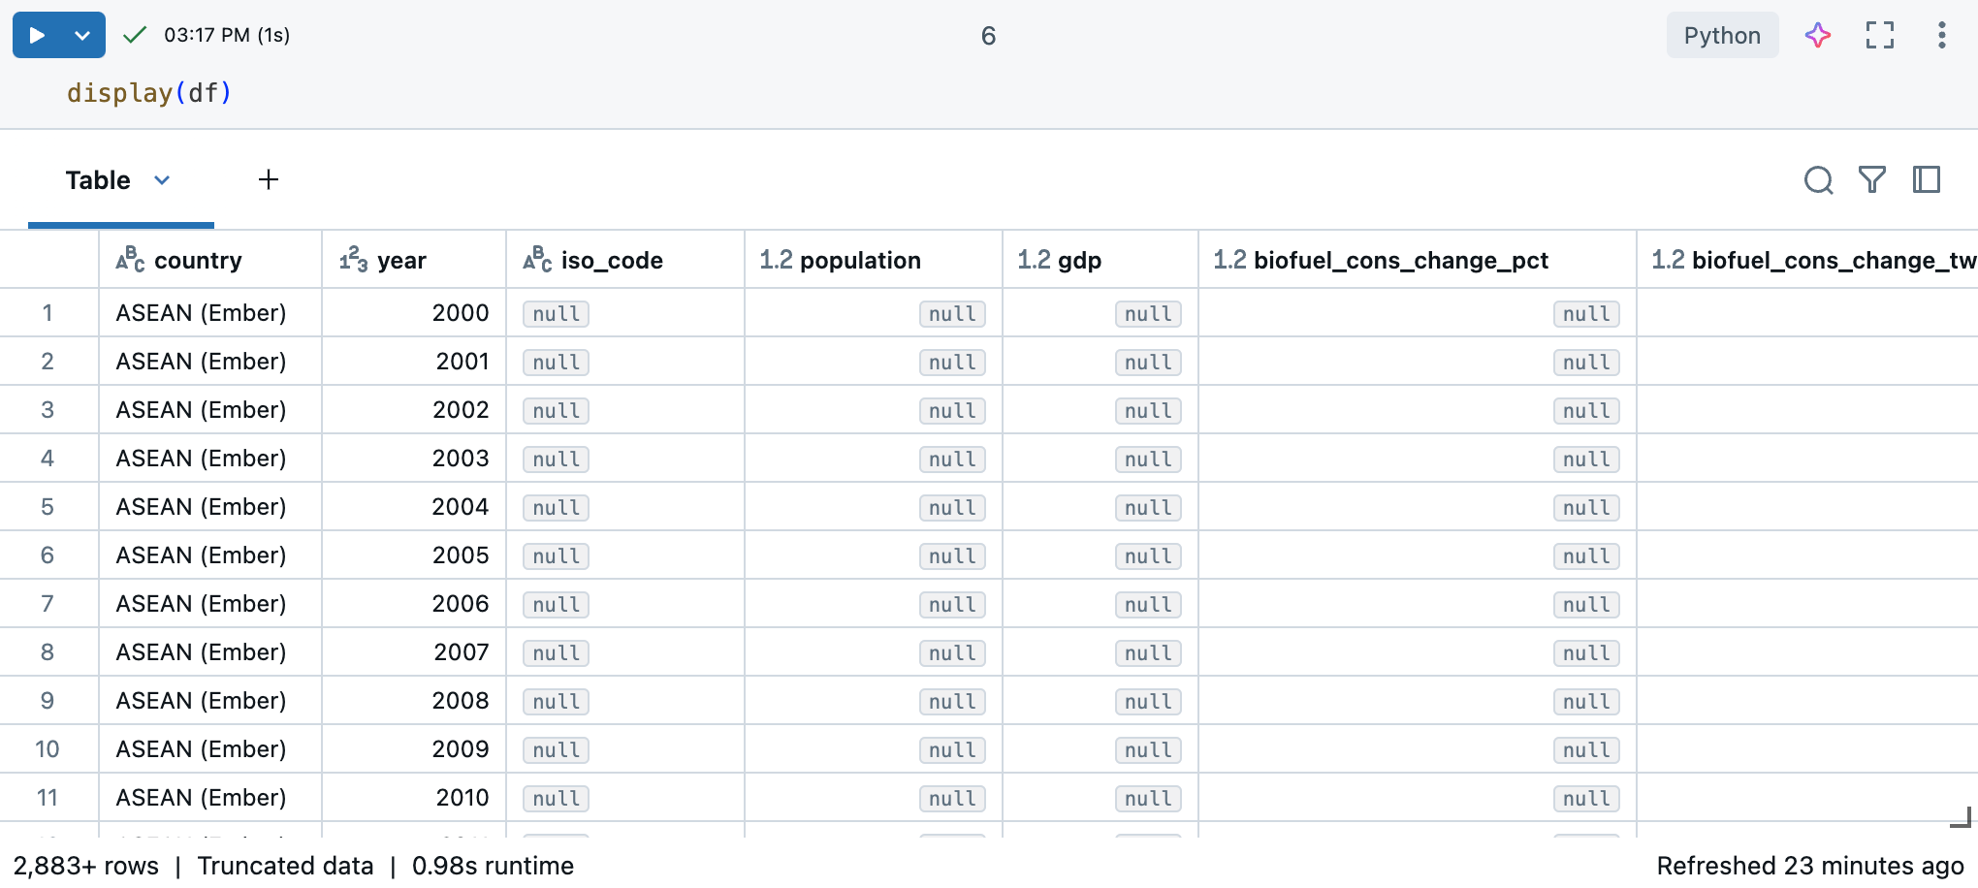This screenshot has width=1978, height=888.
Task: Click Refreshed 23 minutes ago status text
Action: click(x=1809, y=865)
